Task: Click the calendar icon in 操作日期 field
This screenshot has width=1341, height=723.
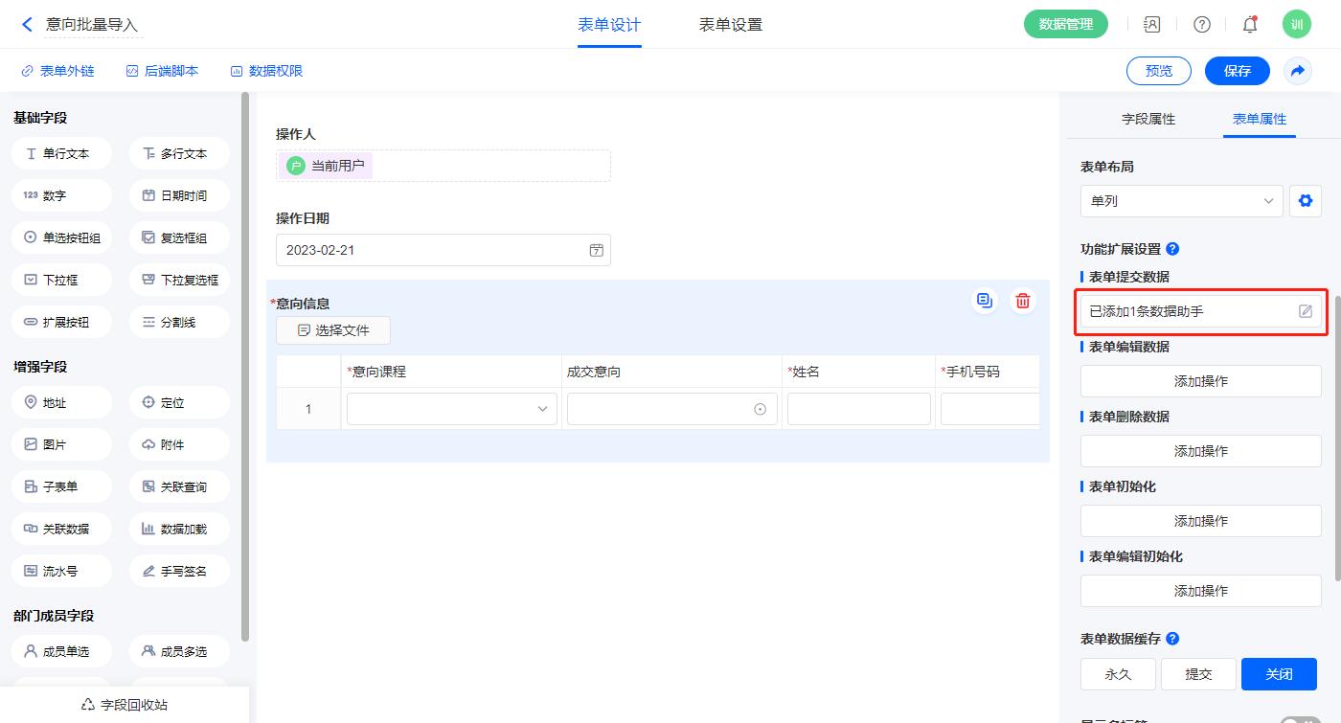Action: tap(596, 250)
